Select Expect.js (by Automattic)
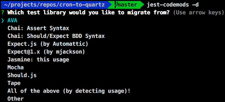 pyautogui.click(x=48, y=44)
